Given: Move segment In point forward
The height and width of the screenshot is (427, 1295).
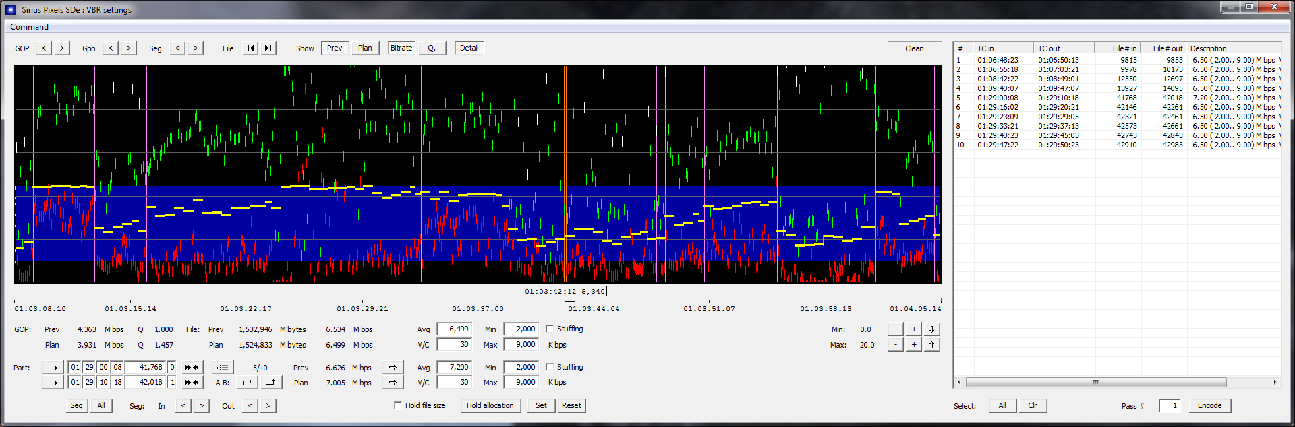Looking at the screenshot, I should coord(201,405).
